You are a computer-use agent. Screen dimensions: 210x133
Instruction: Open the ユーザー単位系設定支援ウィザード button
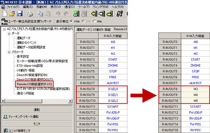coord(26,21)
